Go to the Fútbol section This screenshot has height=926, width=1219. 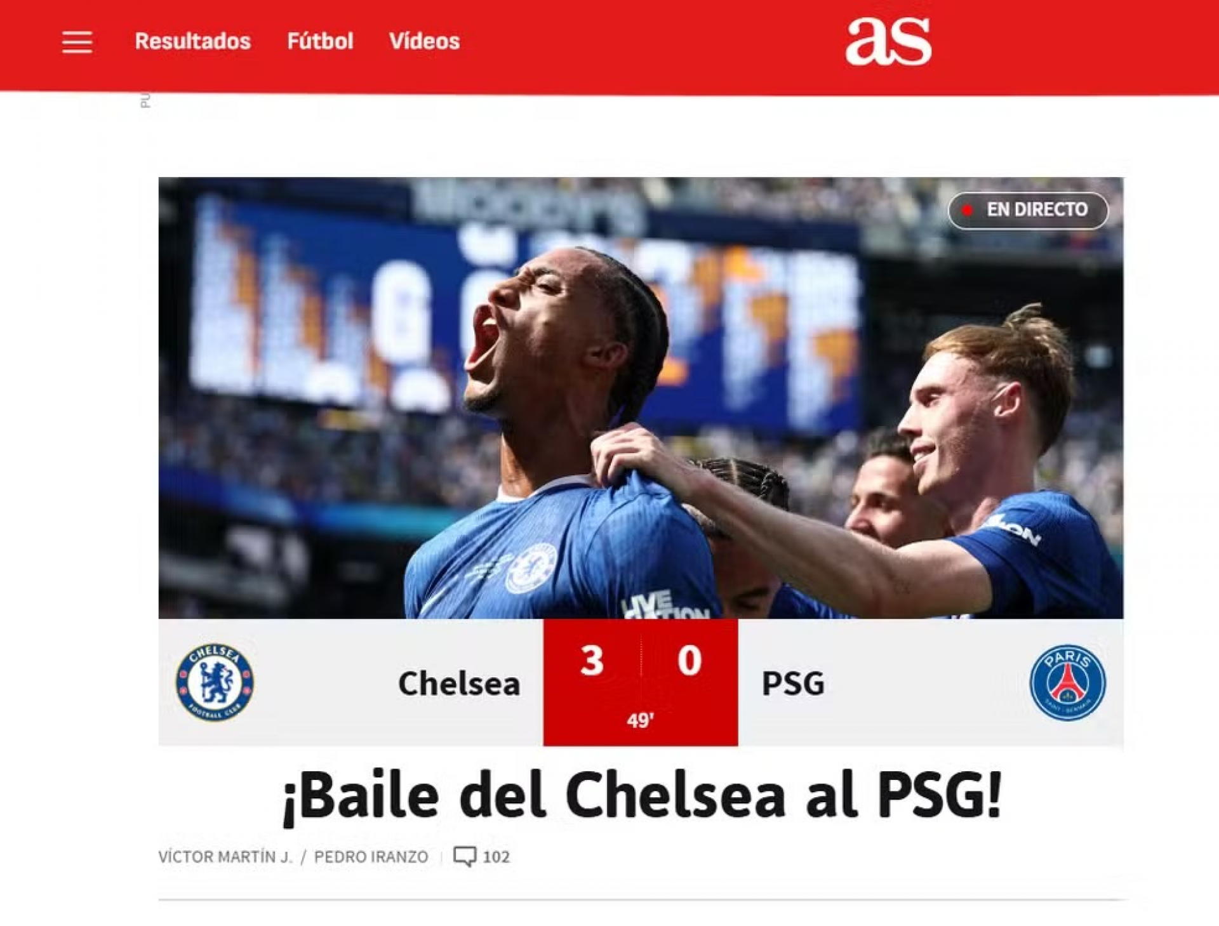(x=320, y=41)
